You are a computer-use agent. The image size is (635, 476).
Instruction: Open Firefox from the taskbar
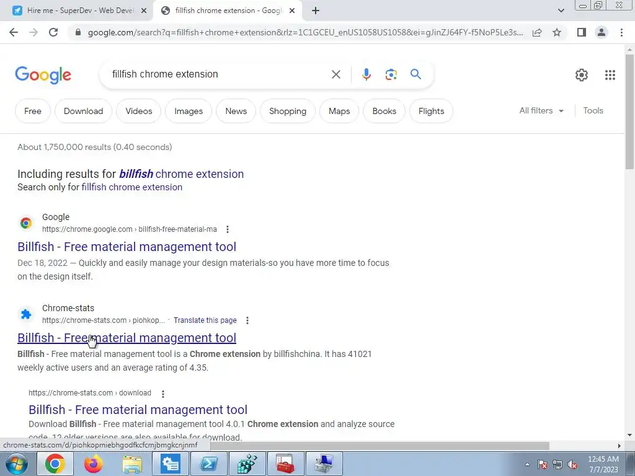pyautogui.click(x=94, y=464)
